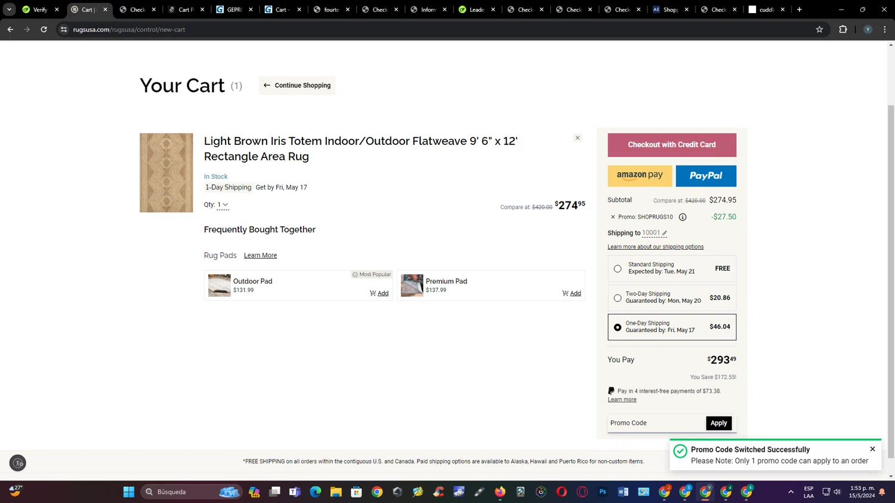Add Premium Pad to the cart
The image size is (895, 503).
tap(572, 293)
